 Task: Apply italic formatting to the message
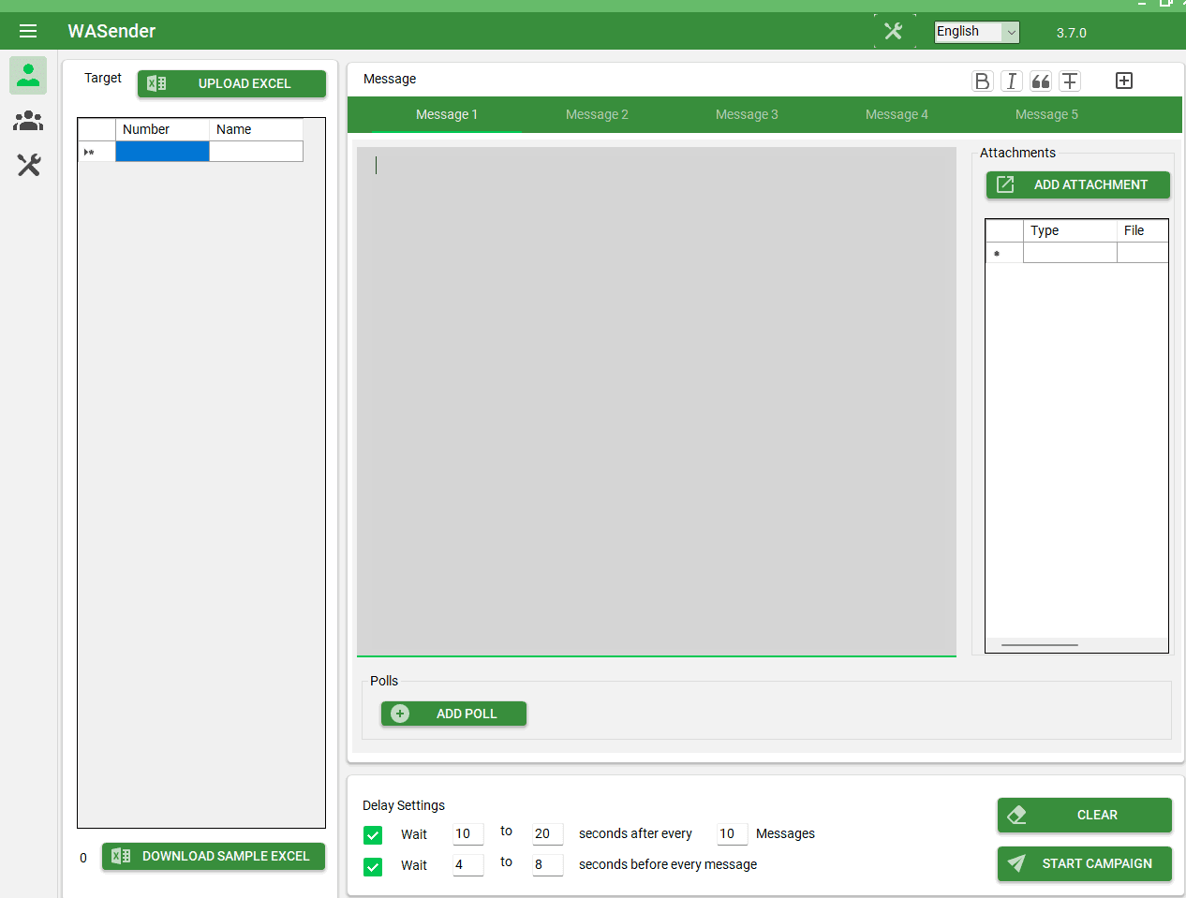[1011, 81]
